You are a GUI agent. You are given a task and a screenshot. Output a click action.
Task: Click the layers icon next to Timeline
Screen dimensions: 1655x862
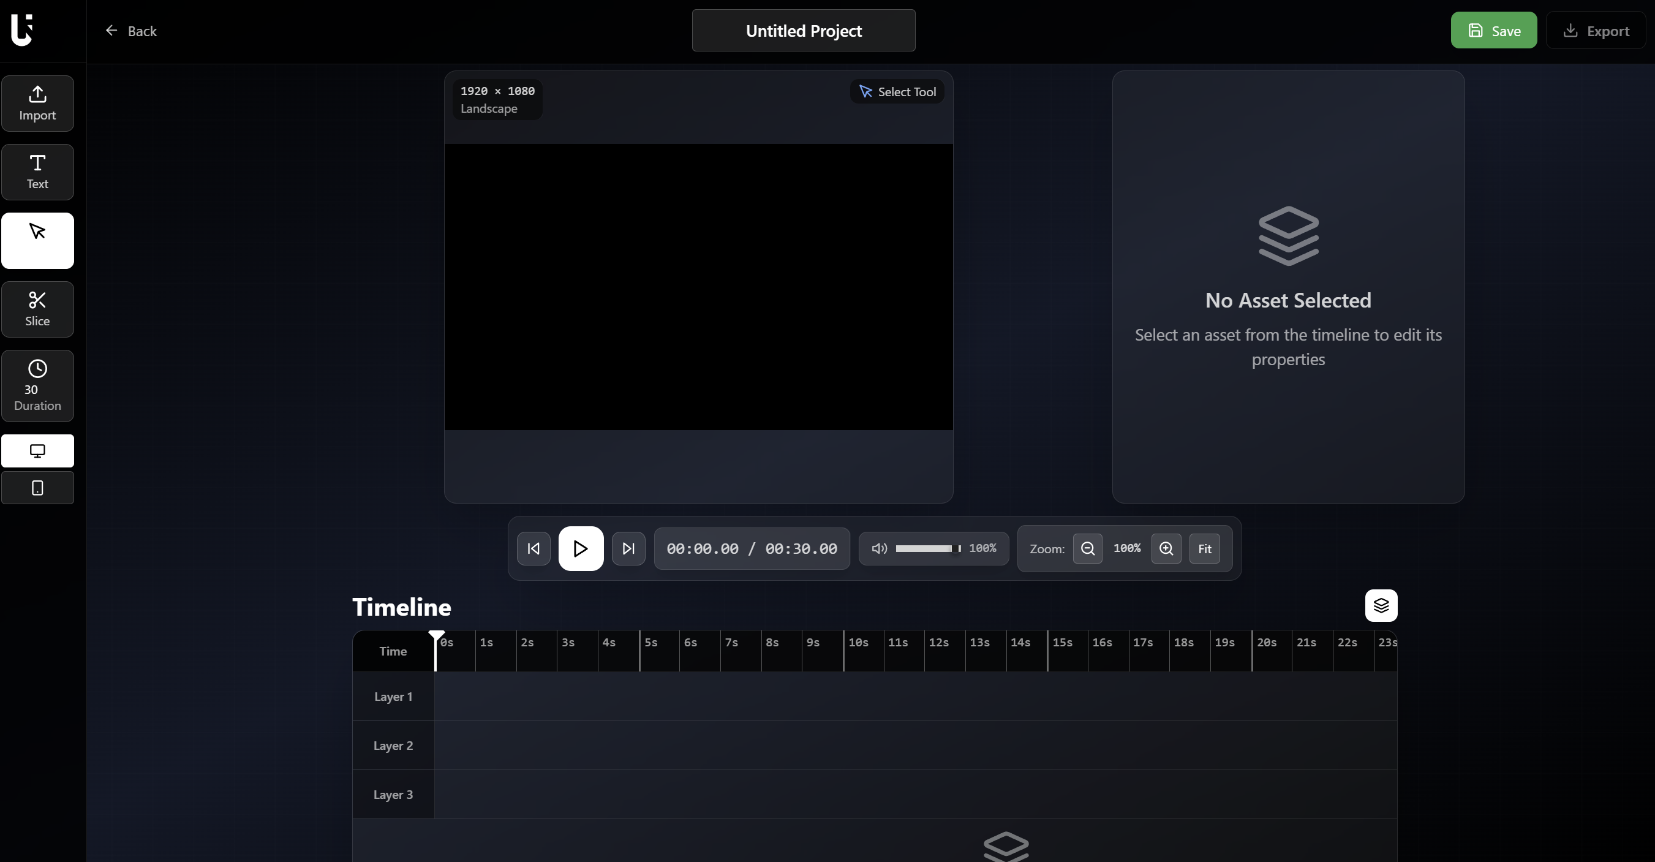point(1381,605)
